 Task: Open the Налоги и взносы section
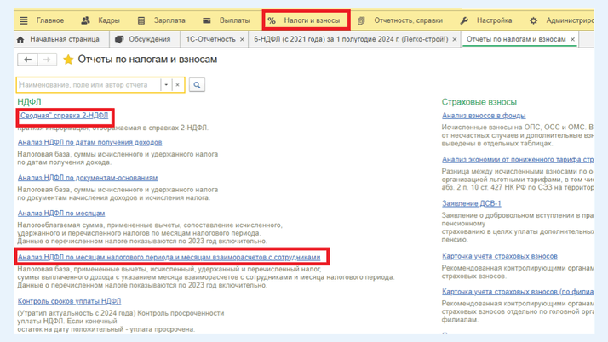pyautogui.click(x=312, y=20)
